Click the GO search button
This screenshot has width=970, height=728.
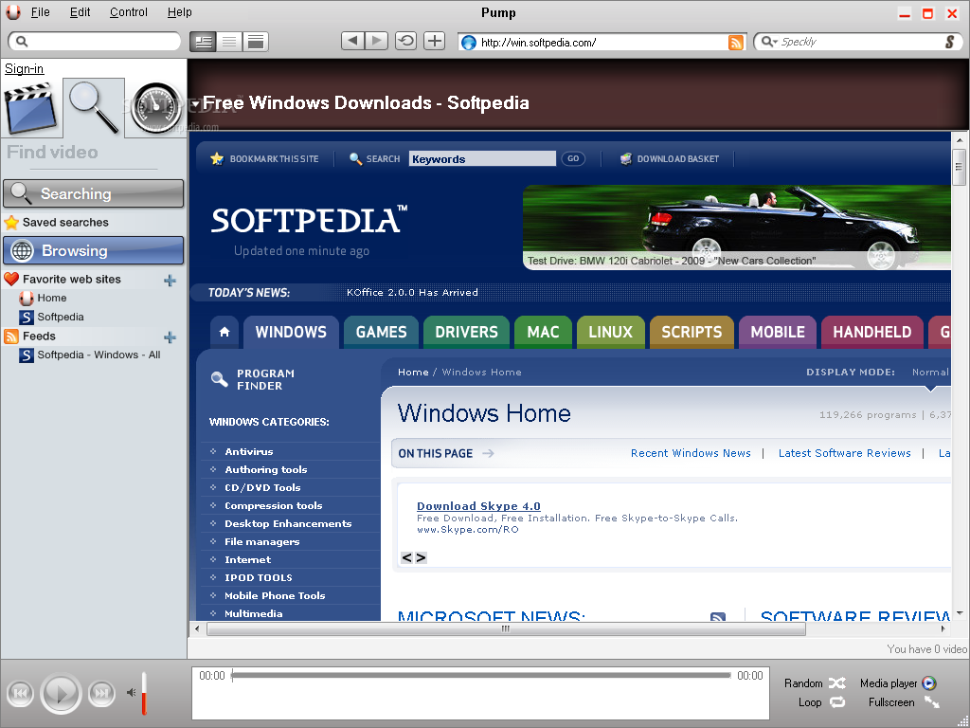click(573, 158)
